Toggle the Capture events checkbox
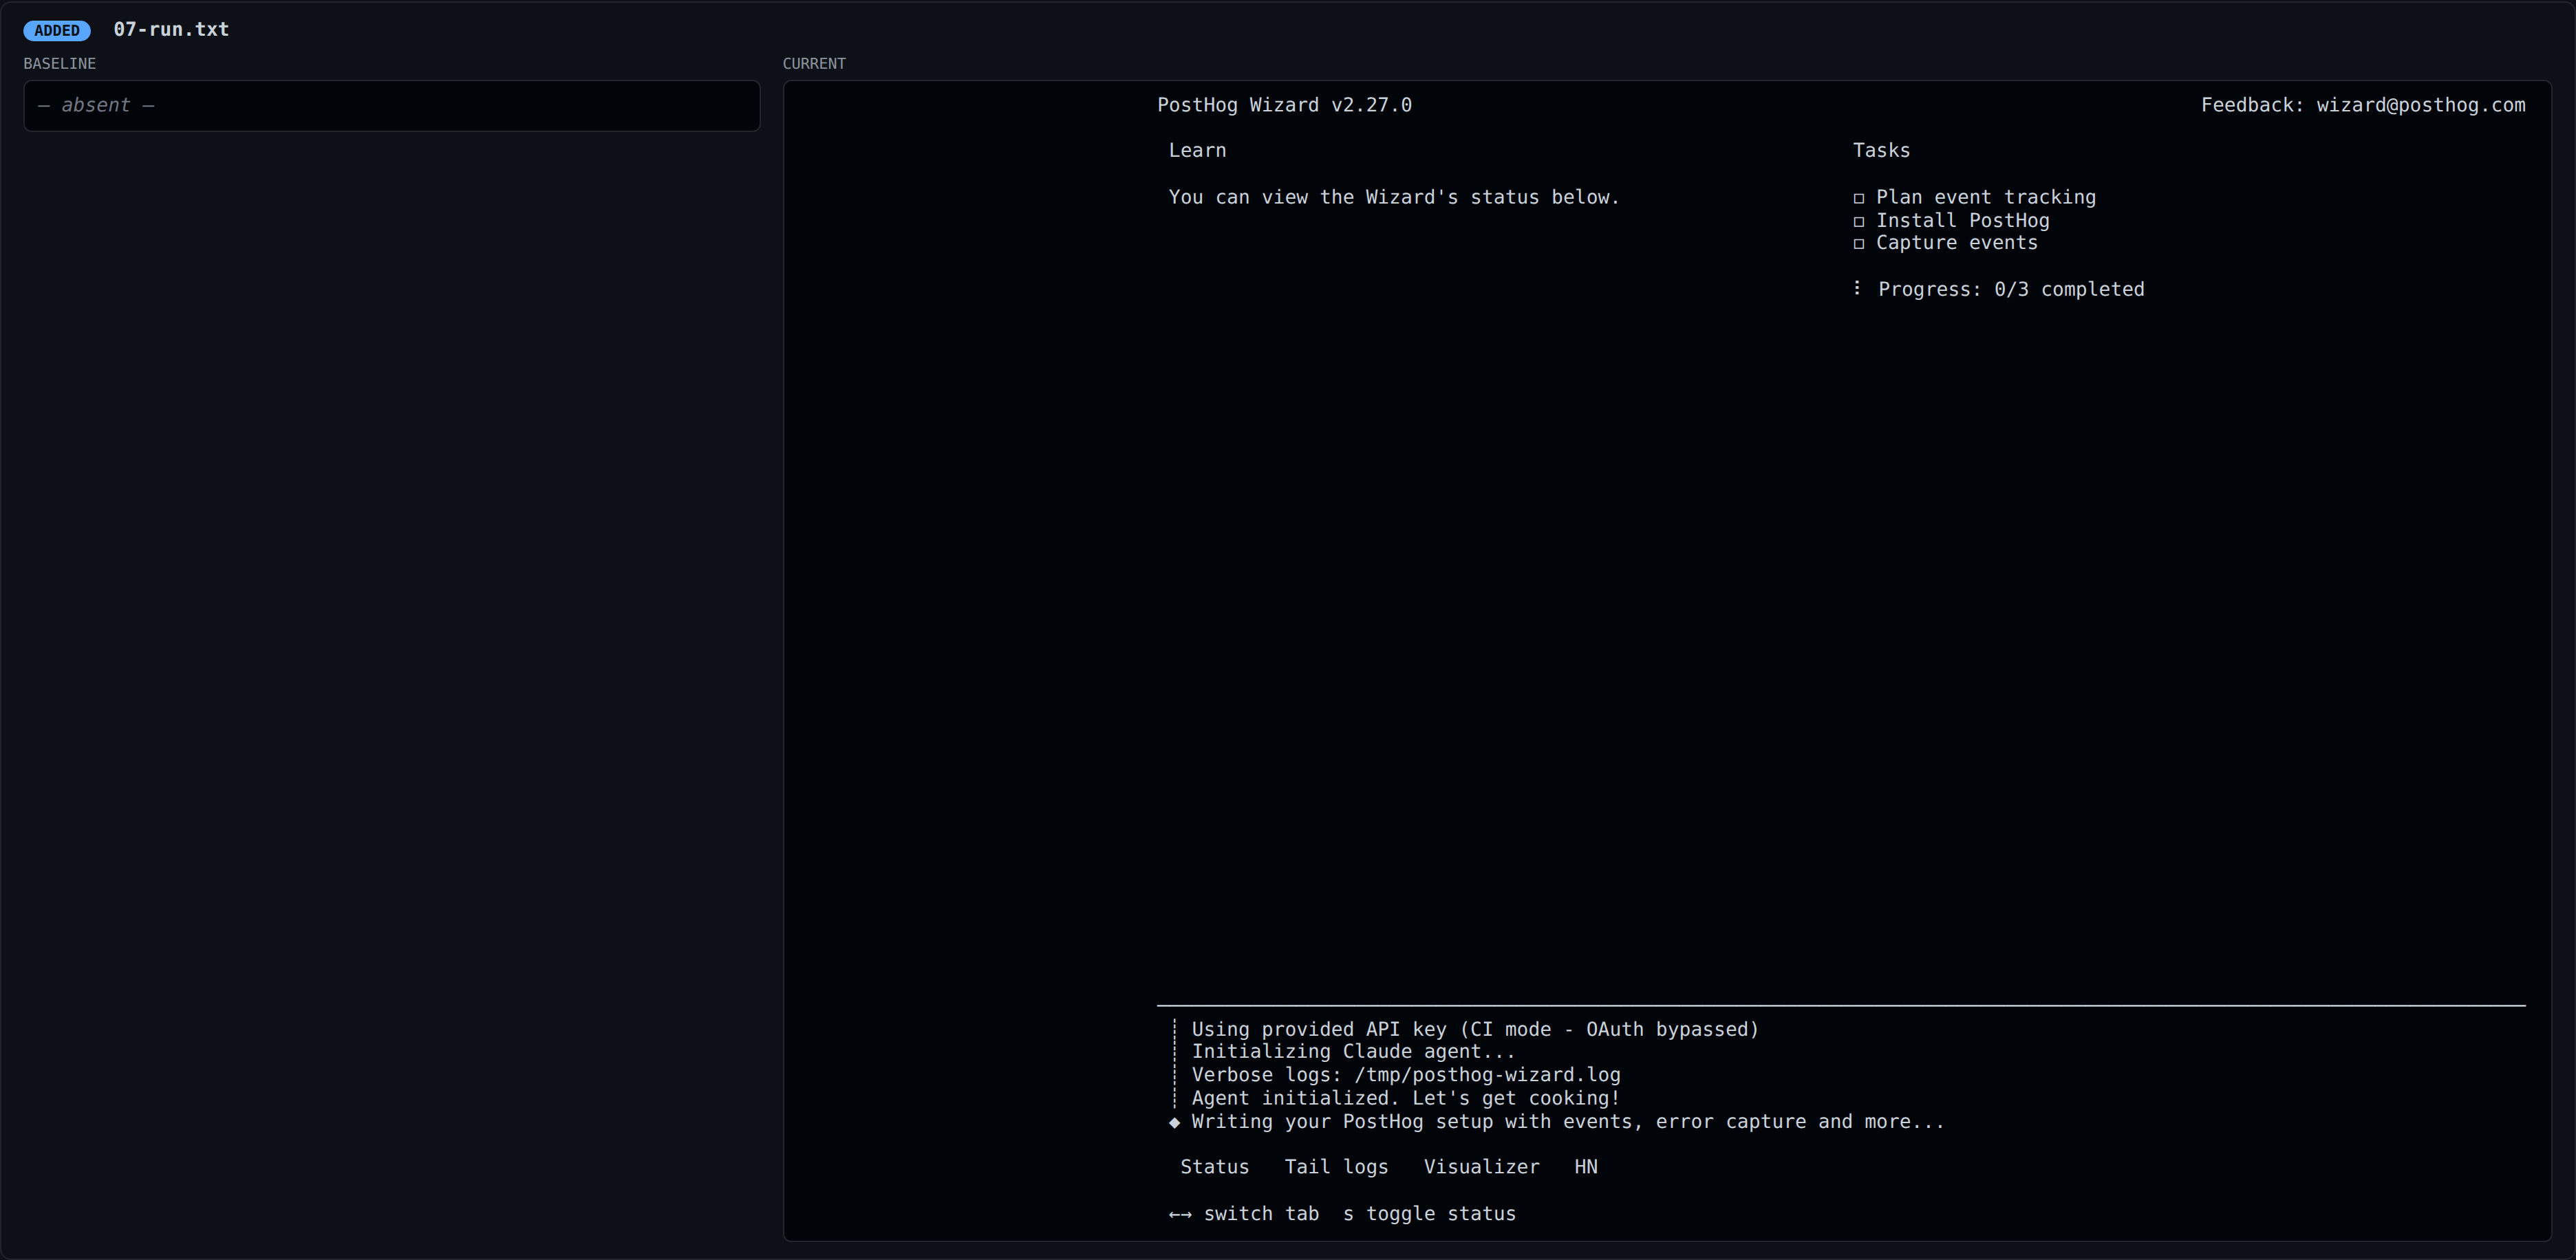Screen dimensions: 2576x1260 click(x=1859, y=244)
